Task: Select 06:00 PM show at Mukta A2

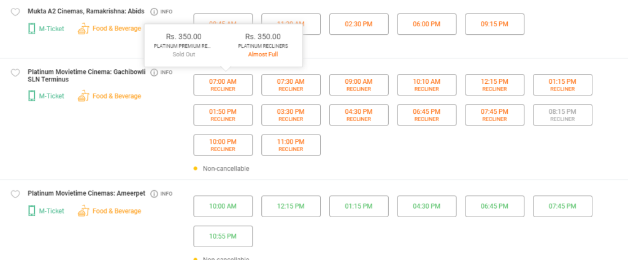Action: pos(427,24)
